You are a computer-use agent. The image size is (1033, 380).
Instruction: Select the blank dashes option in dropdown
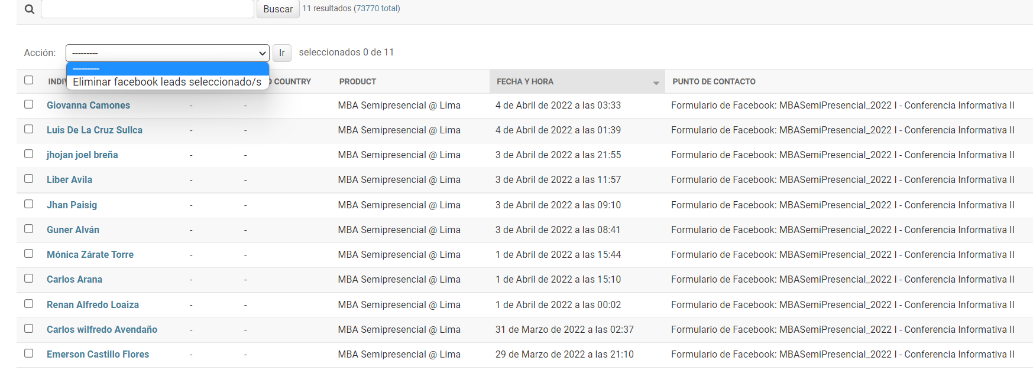167,68
